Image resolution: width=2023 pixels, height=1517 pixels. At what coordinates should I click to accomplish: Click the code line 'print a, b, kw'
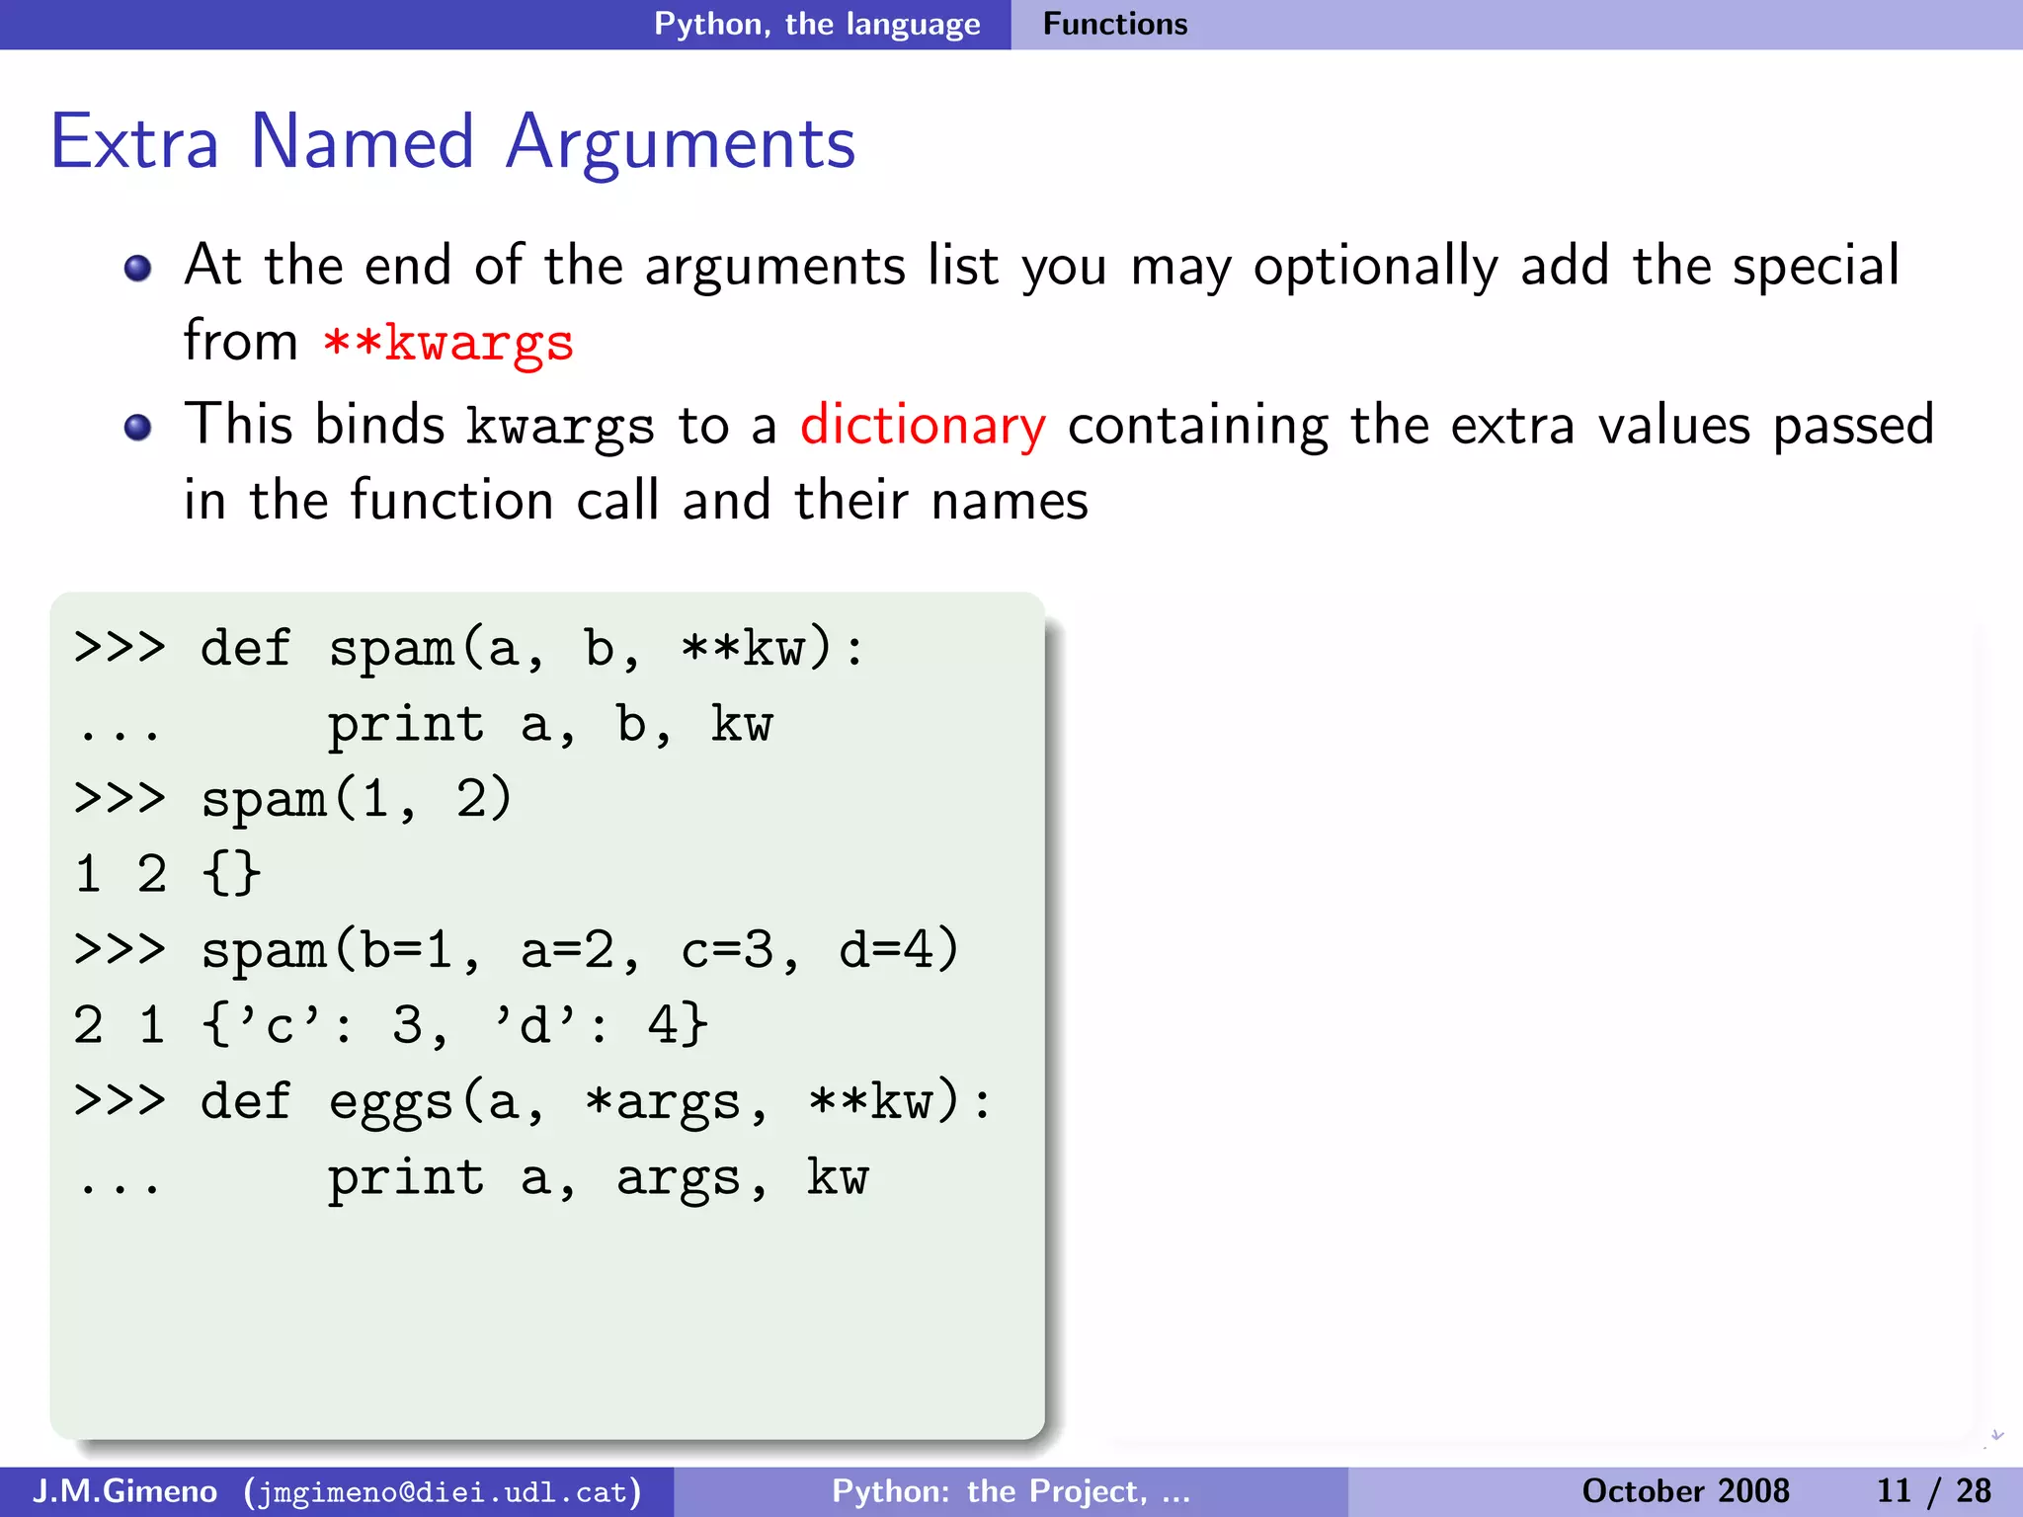click(550, 724)
